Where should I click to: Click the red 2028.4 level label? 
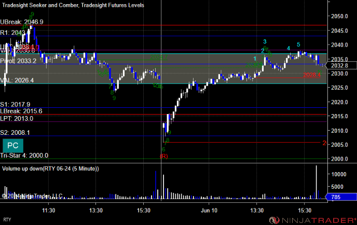(312, 75)
